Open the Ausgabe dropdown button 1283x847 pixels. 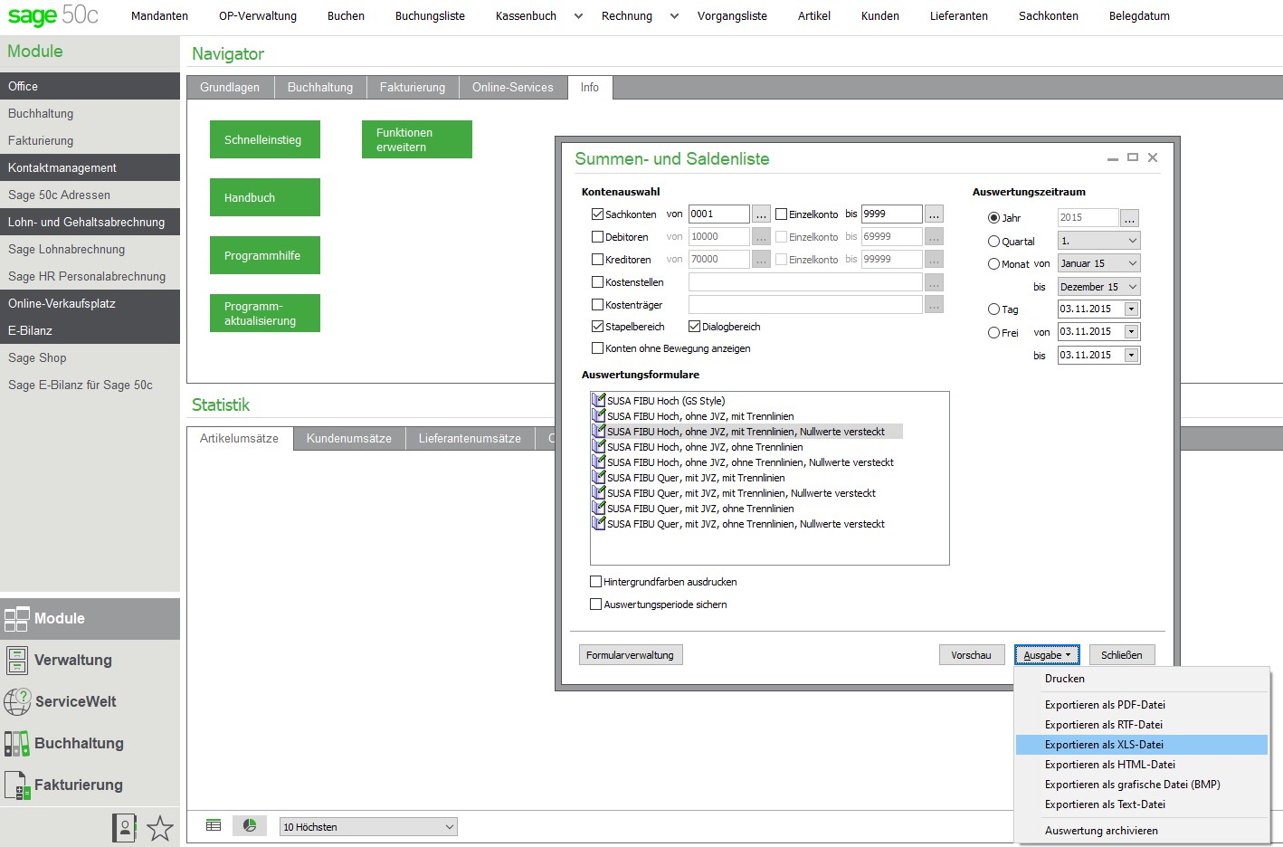pyautogui.click(x=1047, y=655)
